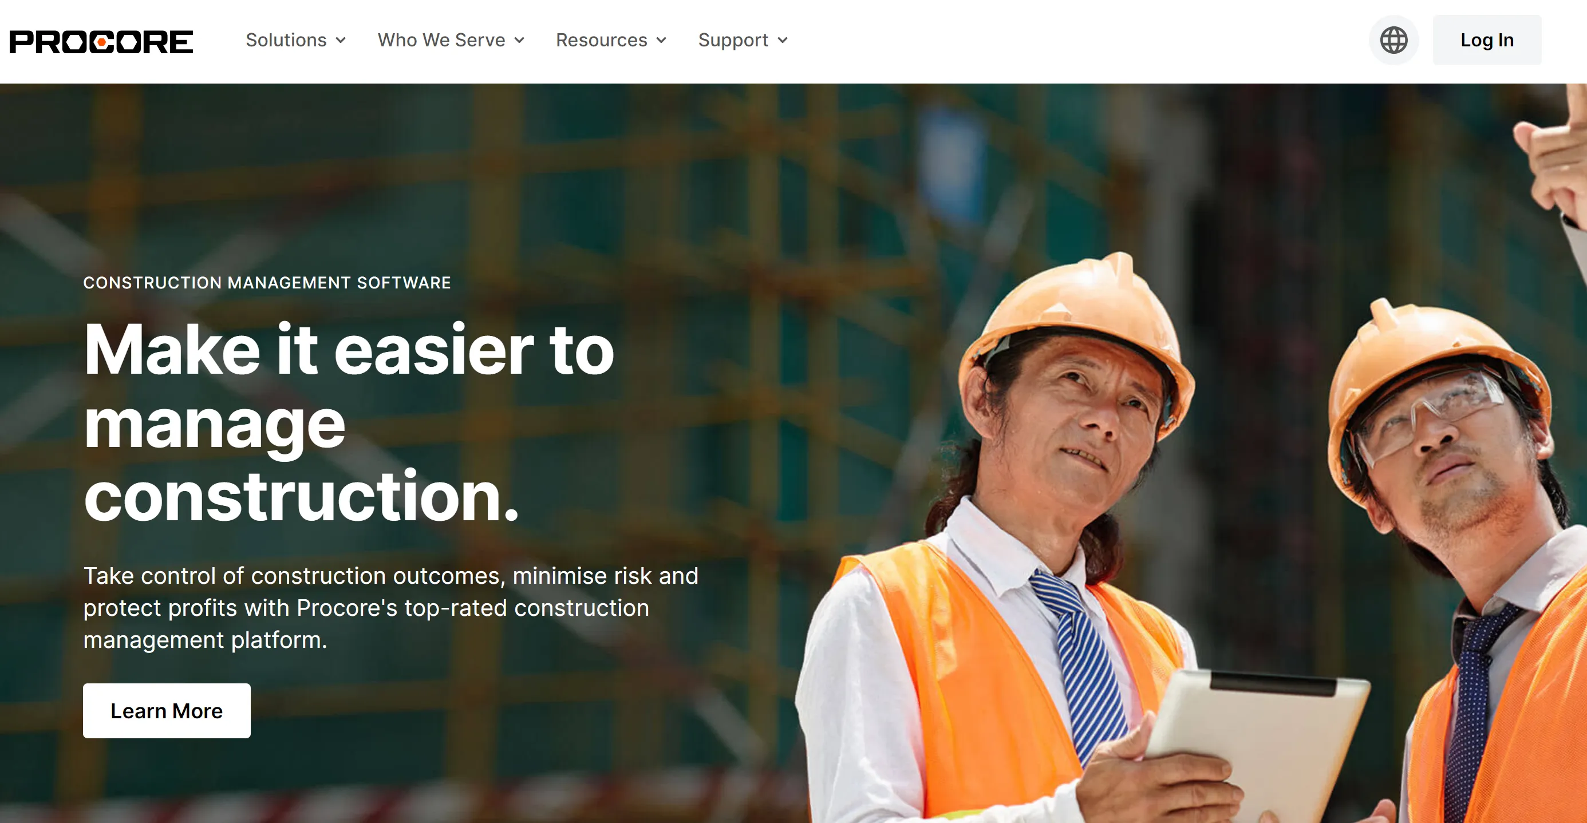Open the Who We Serve menu
Viewport: 1587px width, 823px height.
coord(451,40)
